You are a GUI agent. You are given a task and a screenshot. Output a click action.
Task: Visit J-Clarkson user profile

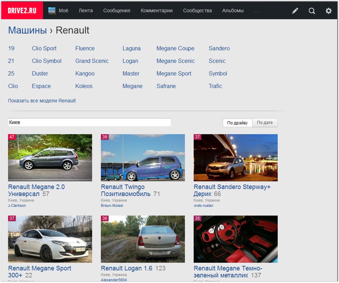[17, 205]
